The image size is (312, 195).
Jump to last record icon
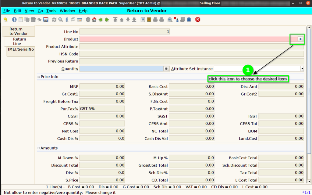[x=134, y=20]
